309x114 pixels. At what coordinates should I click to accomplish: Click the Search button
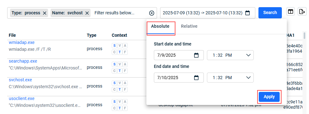click(x=270, y=12)
